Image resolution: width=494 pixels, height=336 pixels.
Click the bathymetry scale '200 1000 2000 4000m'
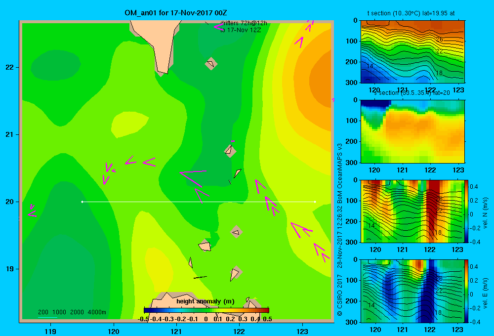point(72,312)
